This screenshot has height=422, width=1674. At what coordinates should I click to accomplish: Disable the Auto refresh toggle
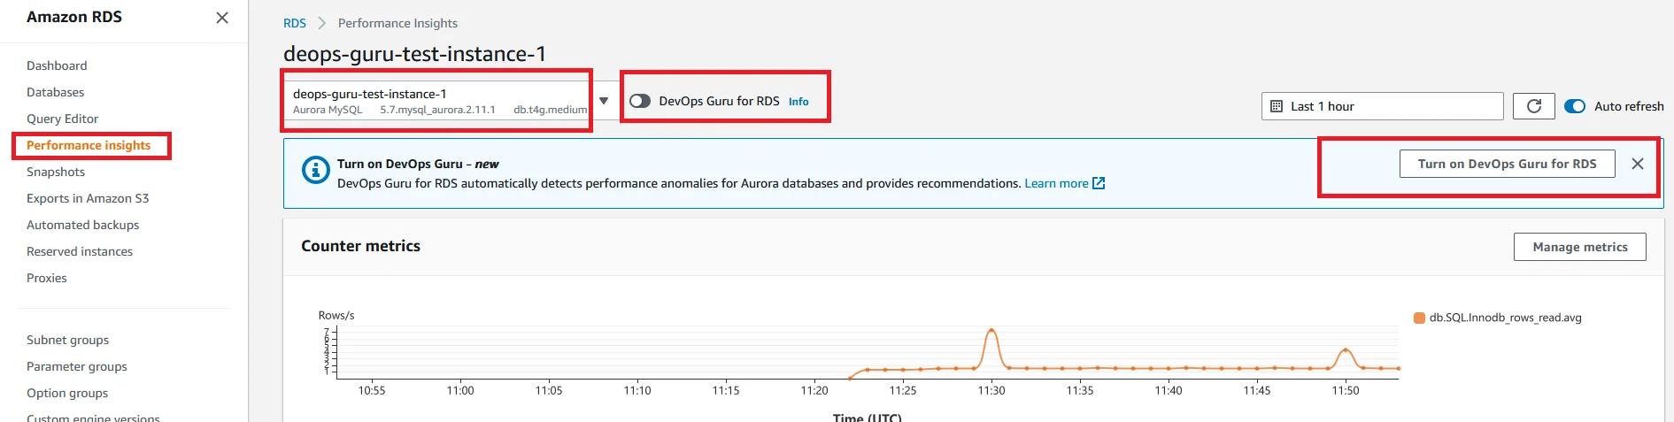click(1575, 106)
